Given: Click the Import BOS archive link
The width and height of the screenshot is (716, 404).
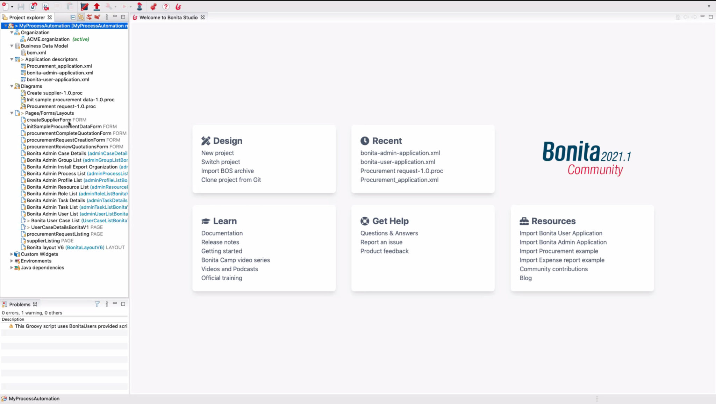Looking at the screenshot, I should click(x=227, y=171).
